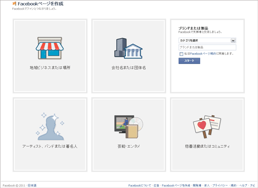This screenshot has height=188, width=258.
Task: Choose 慈善活動またはコミュニティ card label
Action: point(207,146)
